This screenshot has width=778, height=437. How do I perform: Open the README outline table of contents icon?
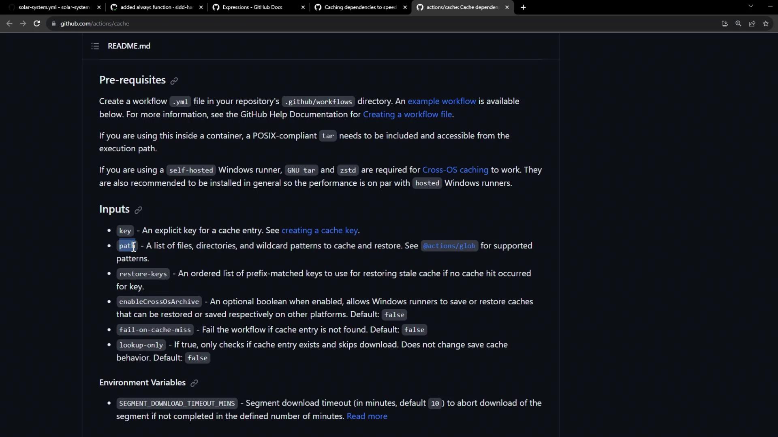[x=95, y=46]
